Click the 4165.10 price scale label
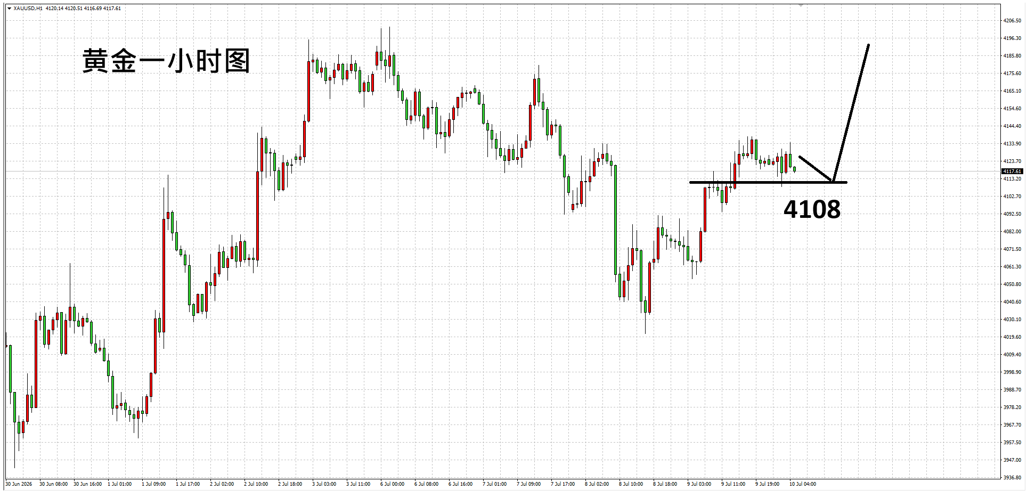1027x498 pixels. click(1012, 91)
